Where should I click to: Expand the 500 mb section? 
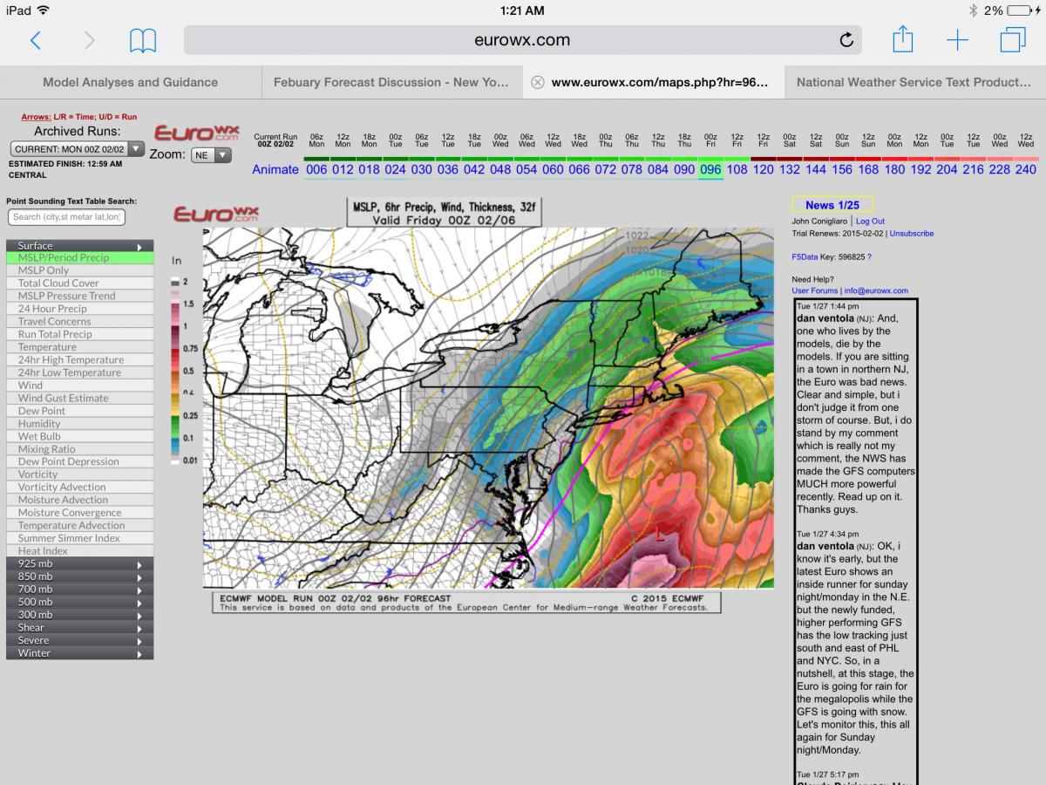coord(79,602)
